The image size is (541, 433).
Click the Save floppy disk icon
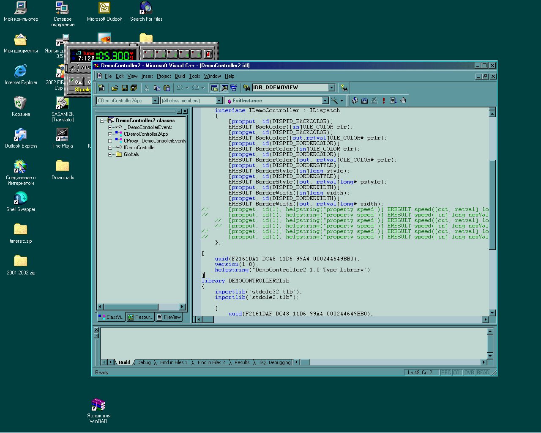124,88
